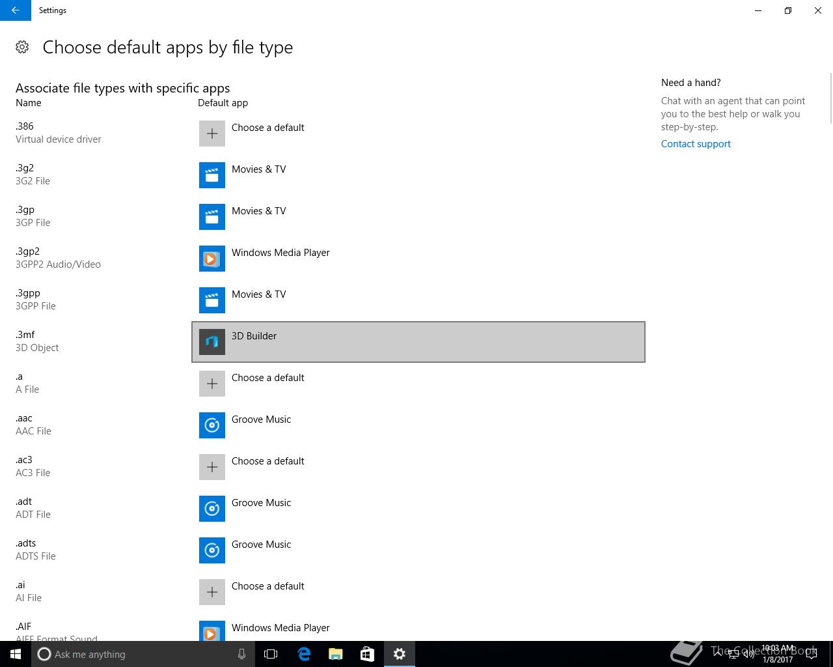Choose a default app for .a

[x=418, y=384]
